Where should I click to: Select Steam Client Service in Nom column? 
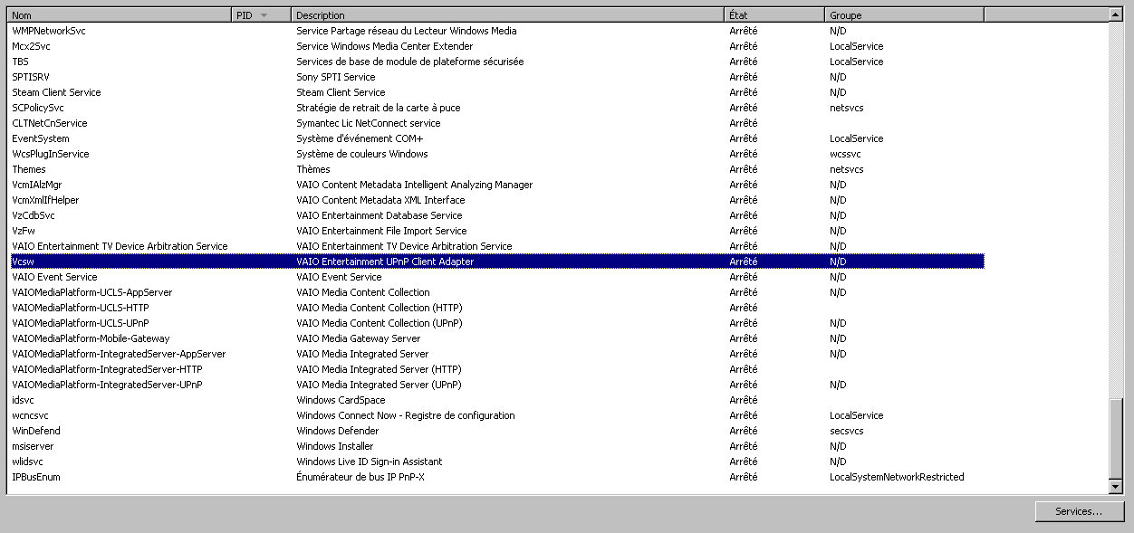click(56, 92)
